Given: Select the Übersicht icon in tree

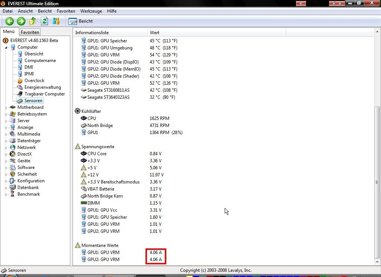Looking at the screenshot, I should (x=20, y=54).
